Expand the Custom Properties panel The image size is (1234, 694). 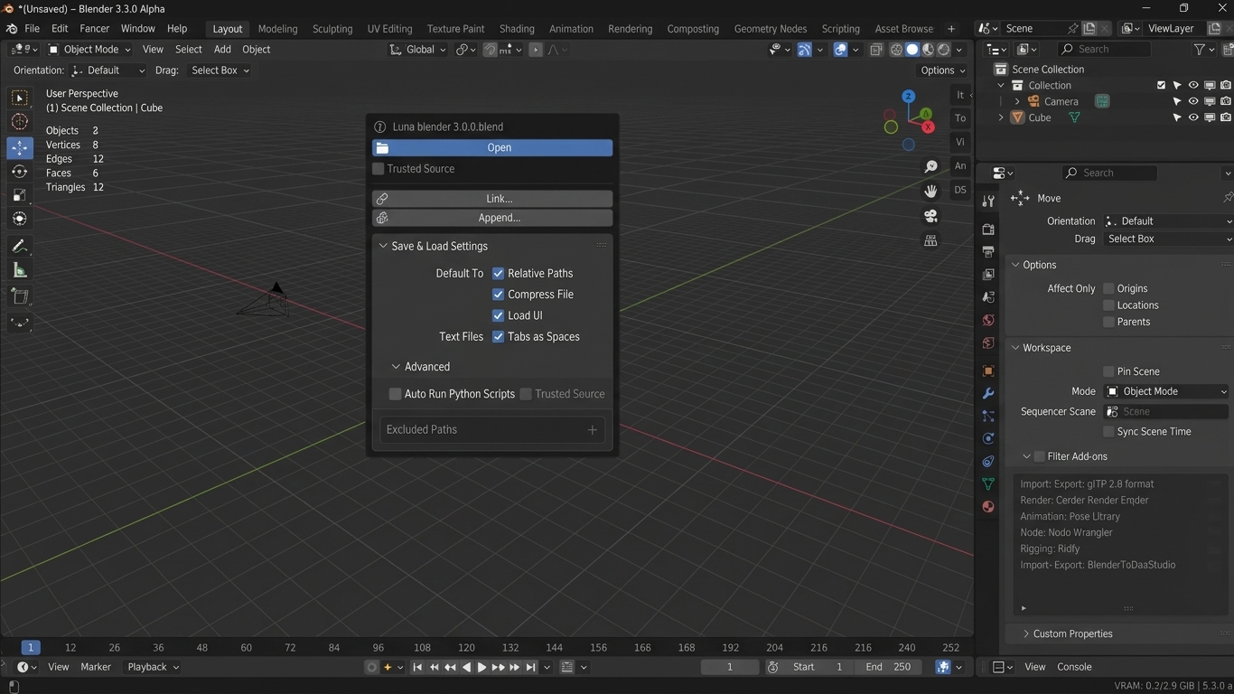(1026, 634)
